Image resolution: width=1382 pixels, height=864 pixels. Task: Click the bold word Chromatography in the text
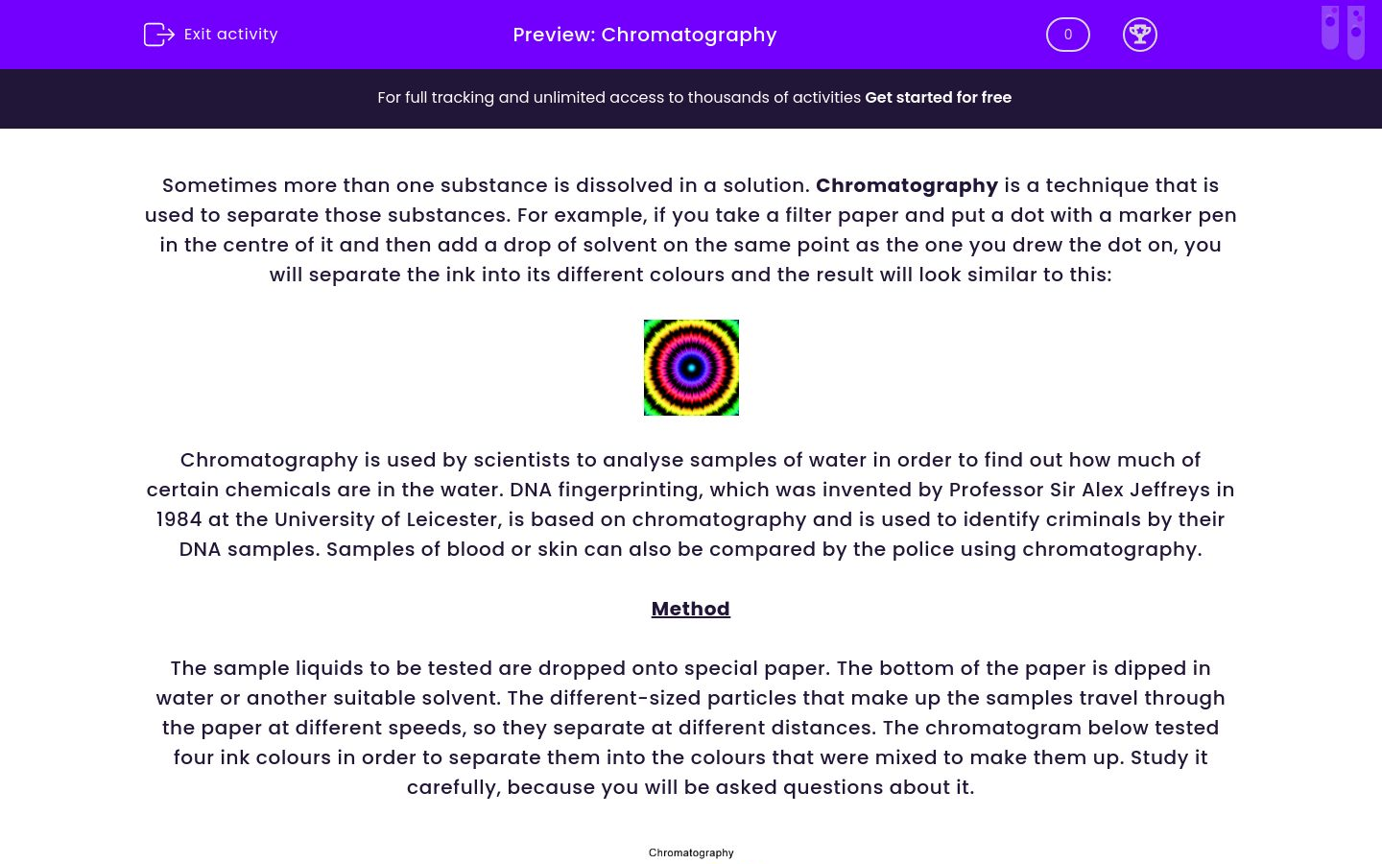pos(906,185)
